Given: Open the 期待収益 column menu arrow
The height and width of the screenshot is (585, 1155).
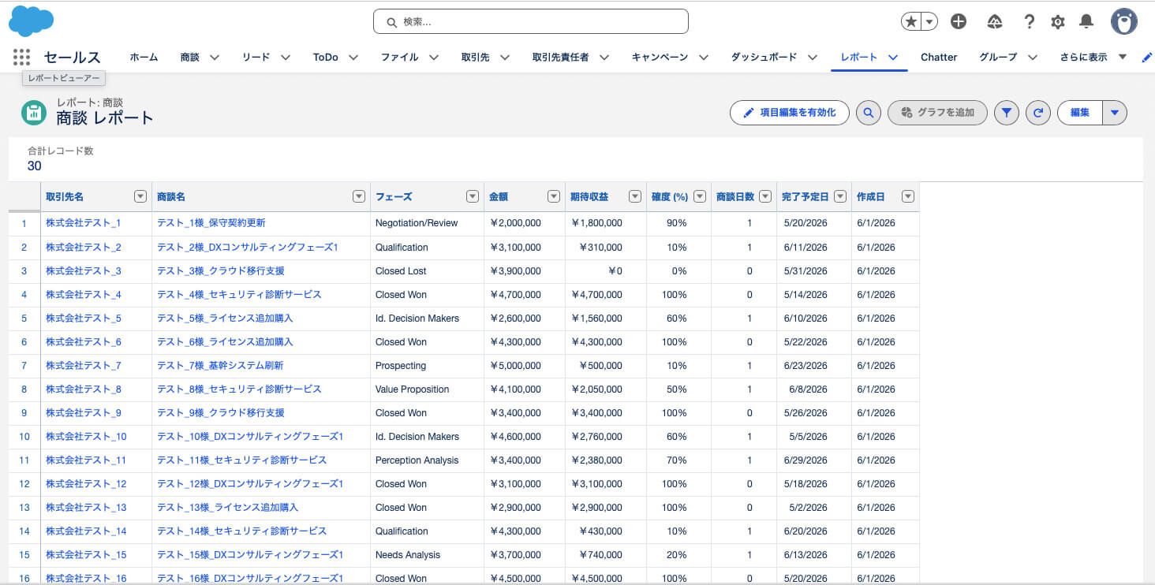Looking at the screenshot, I should click(x=634, y=196).
